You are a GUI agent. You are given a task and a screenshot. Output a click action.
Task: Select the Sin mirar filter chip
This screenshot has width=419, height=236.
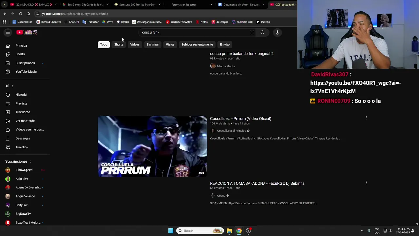click(153, 44)
